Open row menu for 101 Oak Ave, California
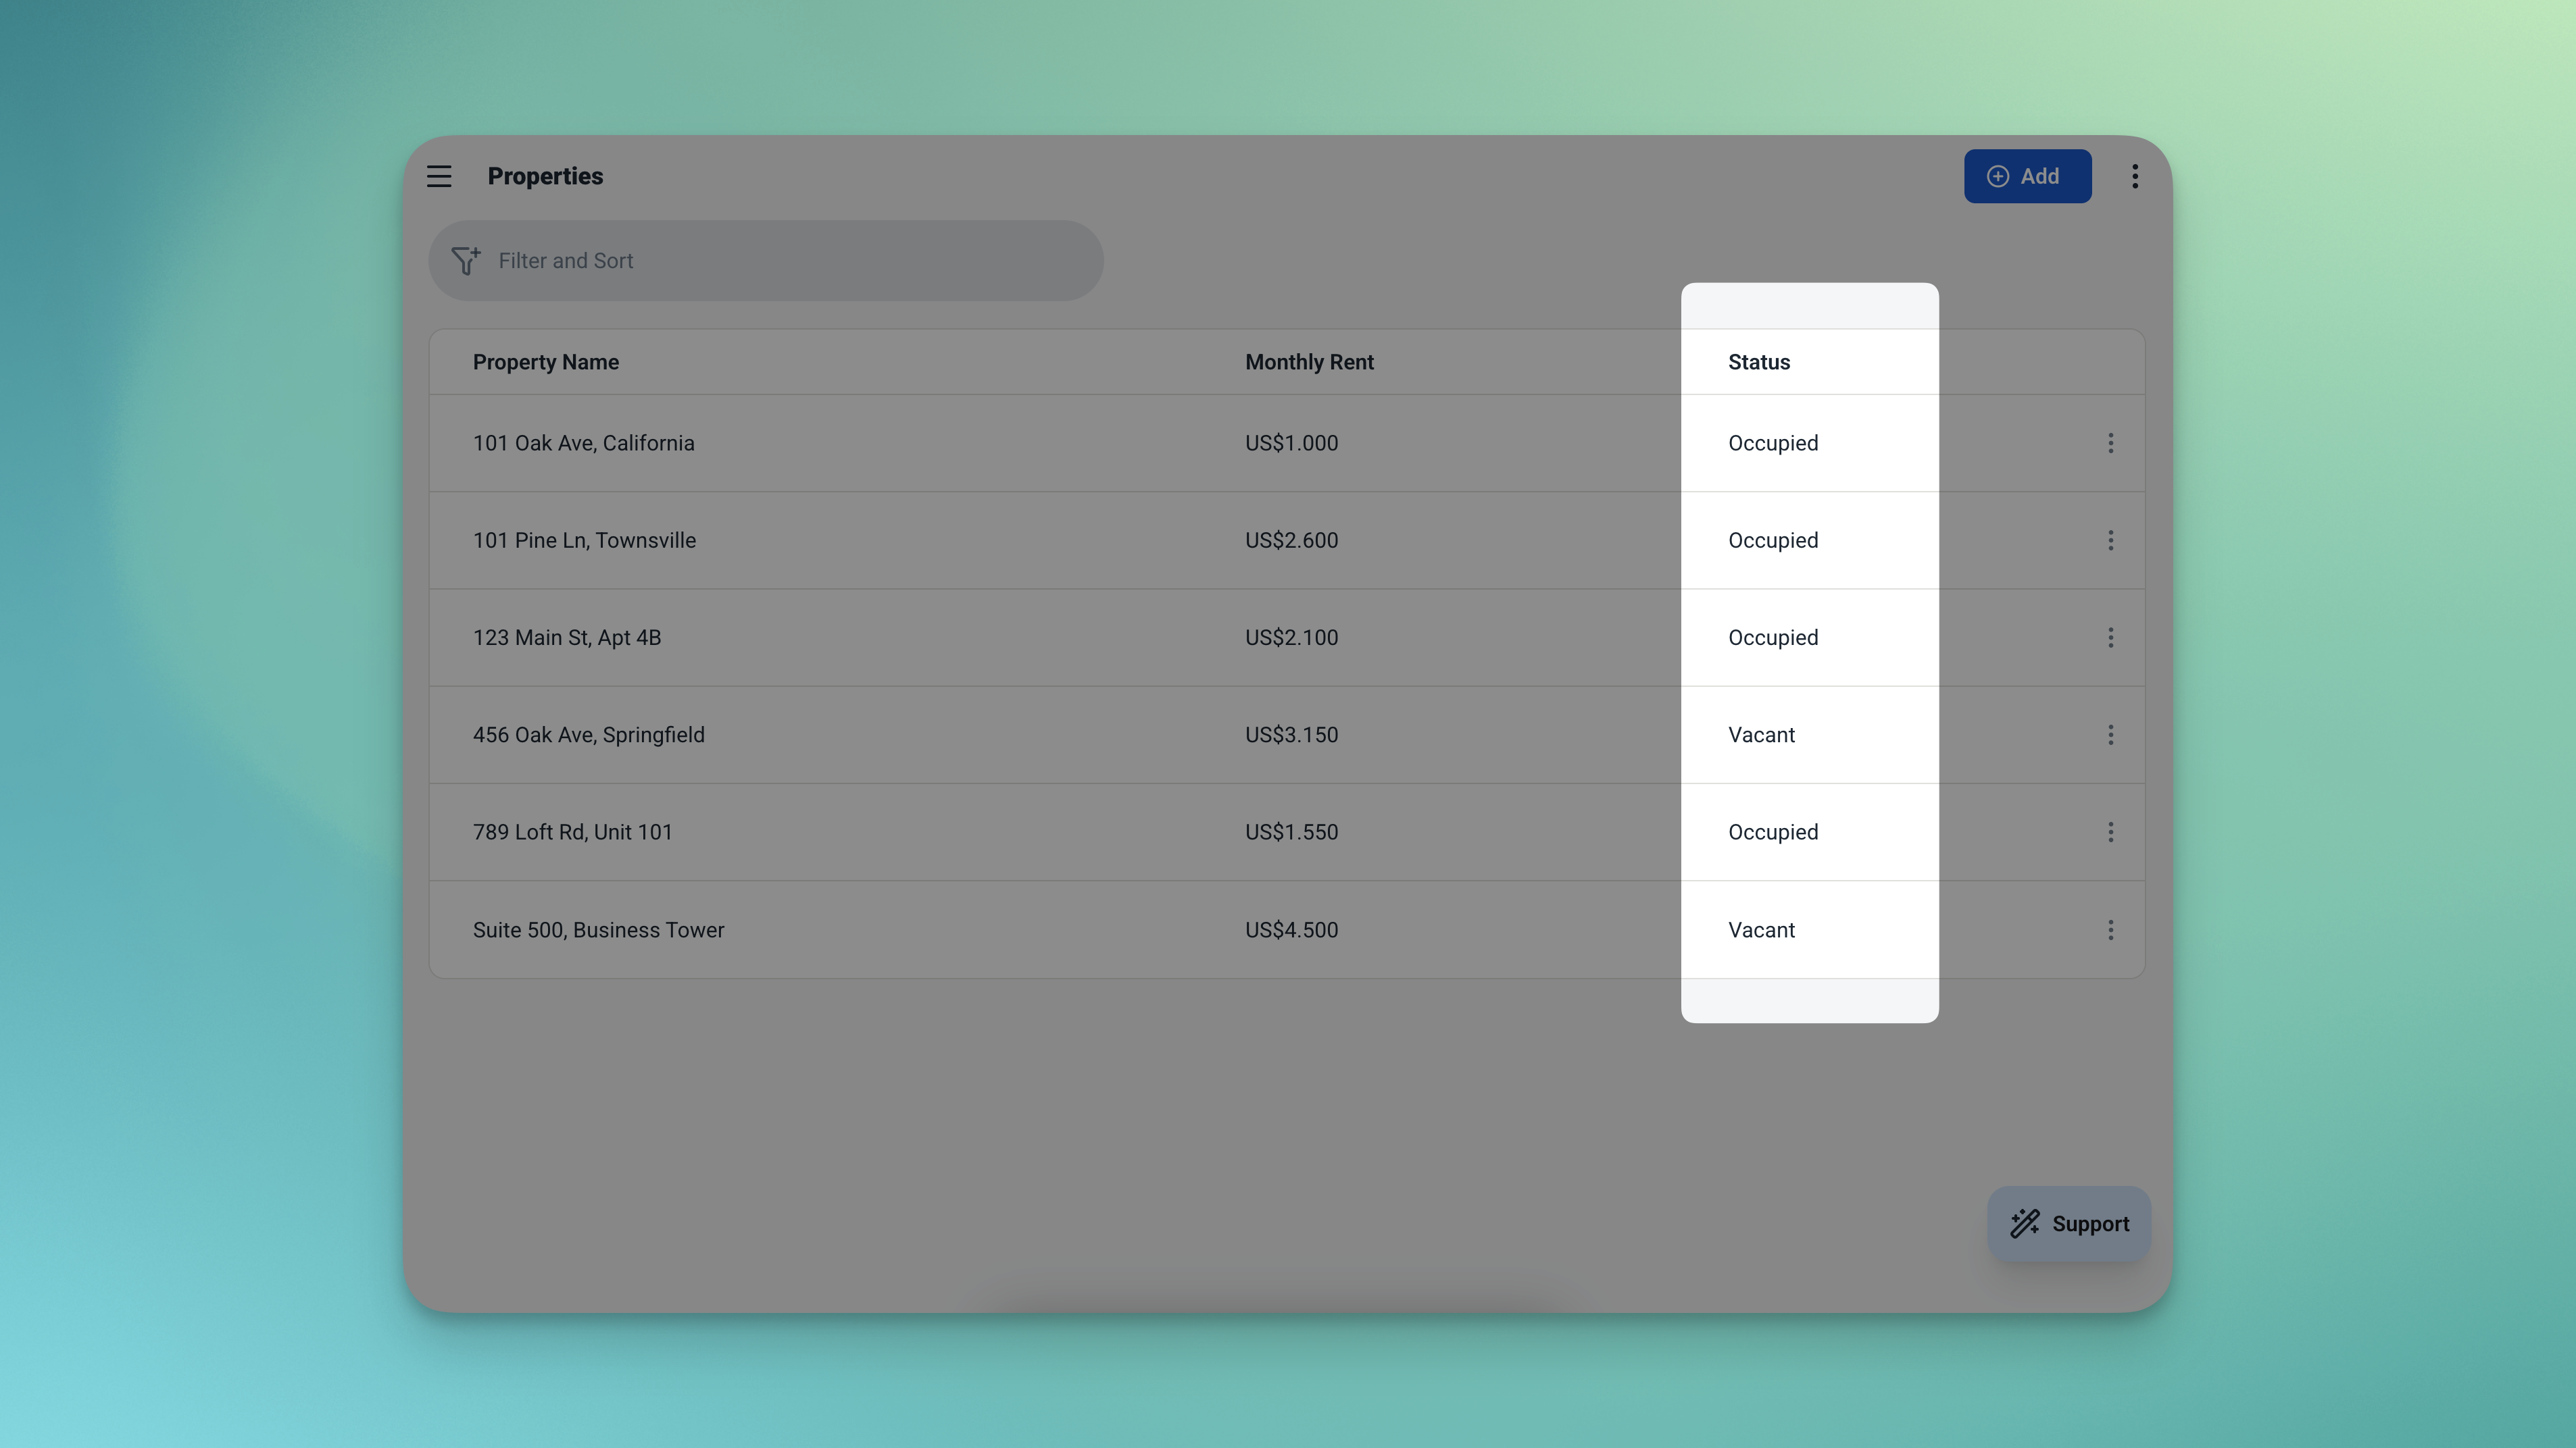This screenshot has height=1448, width=2576. (2110, 442)
